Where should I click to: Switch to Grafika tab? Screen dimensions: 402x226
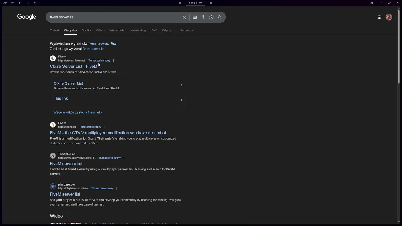(x=86, y=30)
